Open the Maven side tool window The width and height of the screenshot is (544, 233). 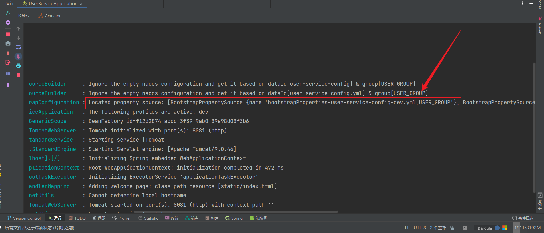(x=540, y=26)
